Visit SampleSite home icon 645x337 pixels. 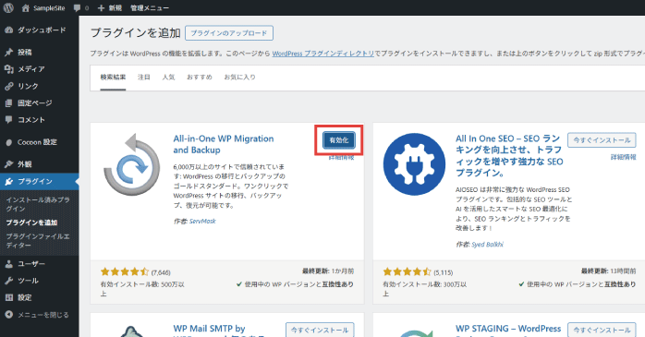point(26,7)
